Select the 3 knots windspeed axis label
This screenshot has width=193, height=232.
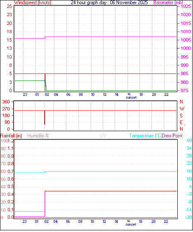tap(10, 82)
